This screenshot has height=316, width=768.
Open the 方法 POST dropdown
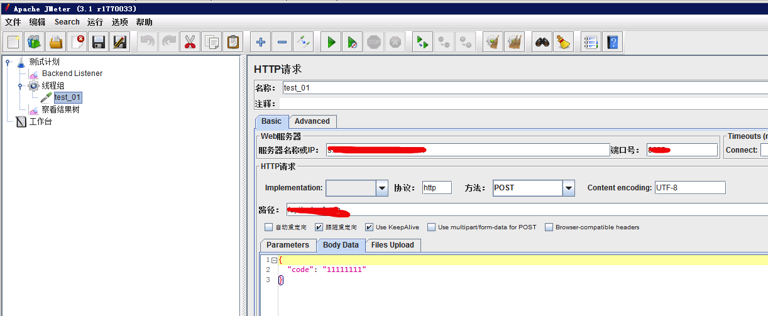coord(568,188)
